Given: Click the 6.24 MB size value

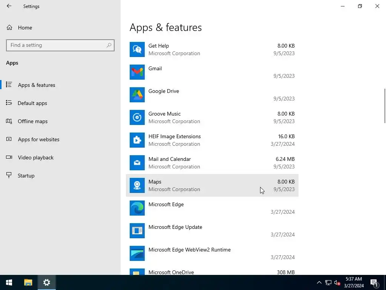Looking at the screenshot, I should click(285, 159).
